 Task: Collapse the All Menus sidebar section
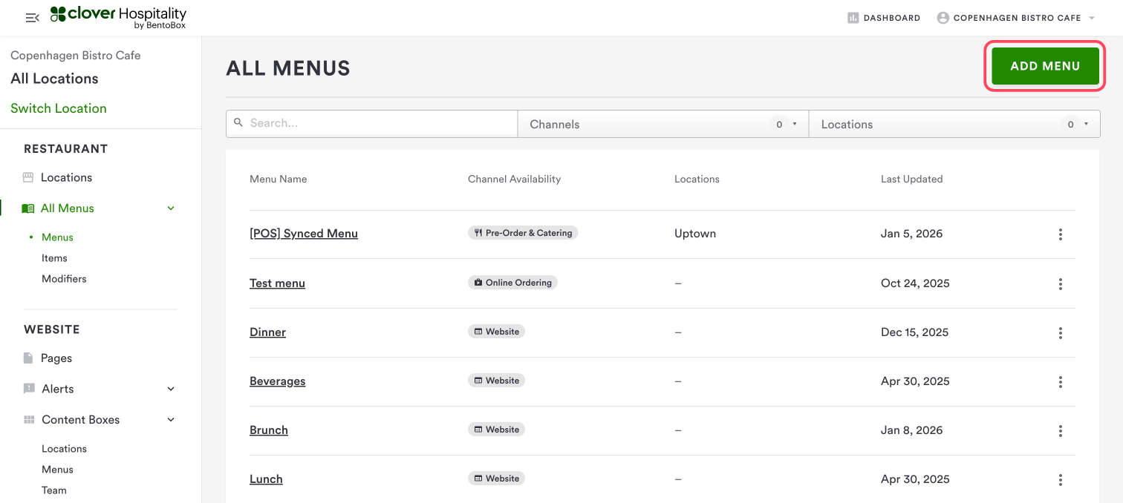pyautogui.click(x=171, y=208)
